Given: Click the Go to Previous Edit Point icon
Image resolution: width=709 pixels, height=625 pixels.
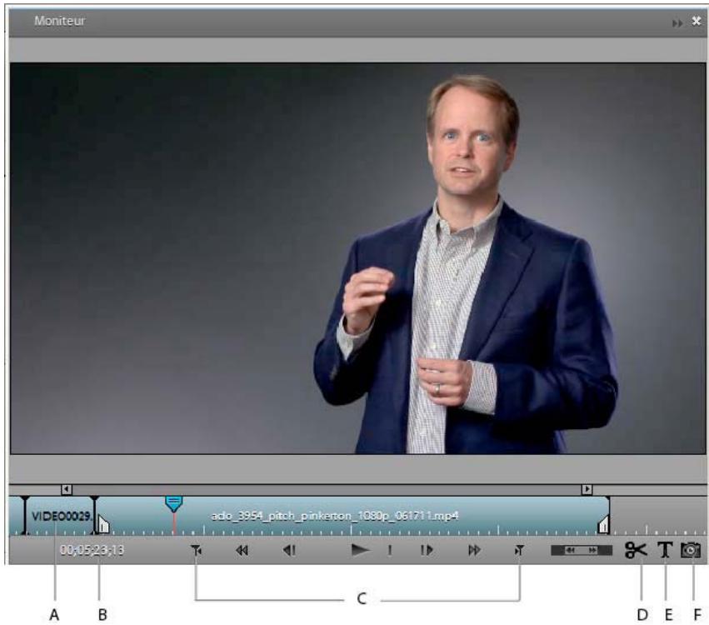Looking at the screenshot, I should click(x=242, y=550).
